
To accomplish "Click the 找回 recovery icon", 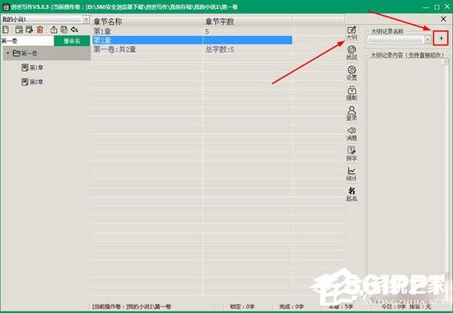I will (352, 54).
